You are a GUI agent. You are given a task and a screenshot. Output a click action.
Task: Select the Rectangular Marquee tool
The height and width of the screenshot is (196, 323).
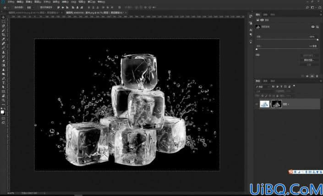point(3,22)
